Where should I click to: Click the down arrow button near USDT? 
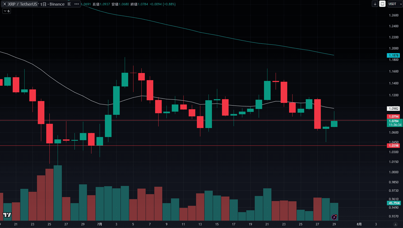(x=375, y=4)
